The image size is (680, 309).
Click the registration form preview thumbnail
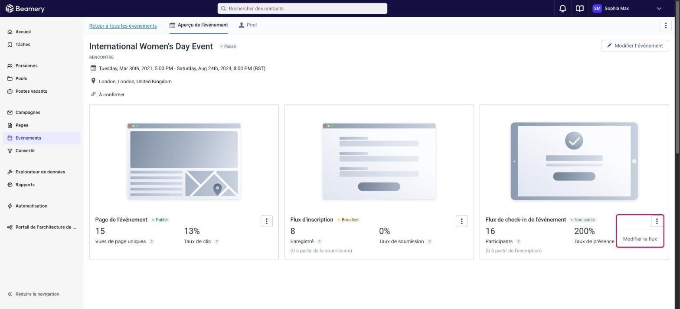[379, 161]
